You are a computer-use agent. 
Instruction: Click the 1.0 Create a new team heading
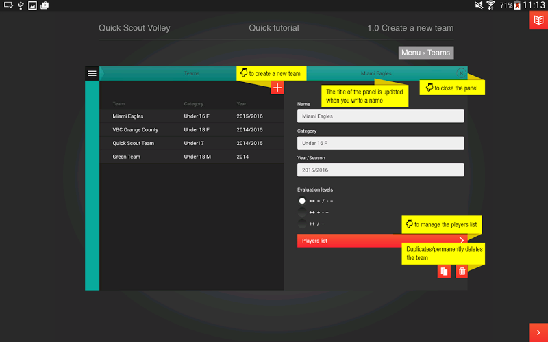pyautogui.click(x=410, y=28)
